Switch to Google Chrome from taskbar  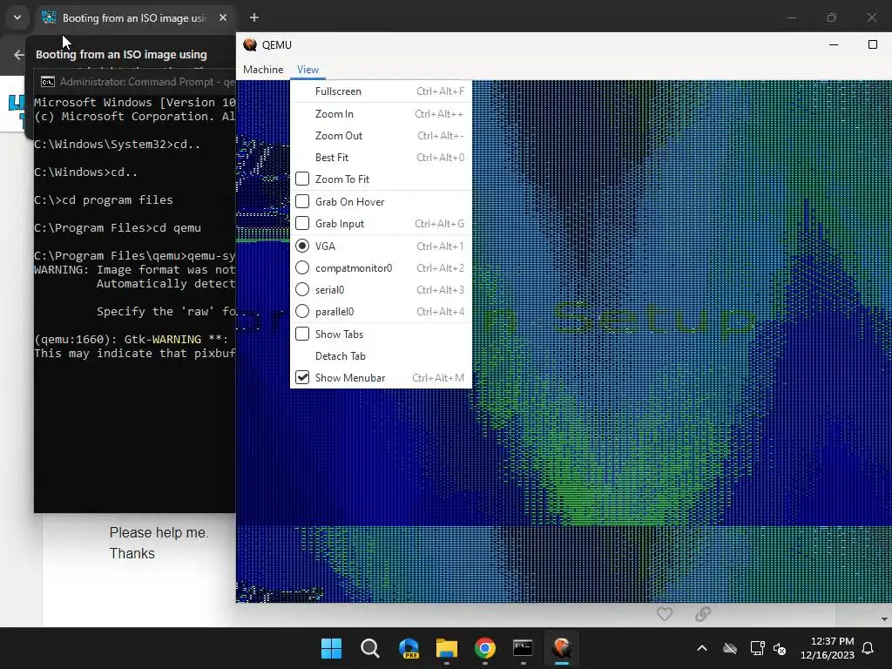coord(484,648)
